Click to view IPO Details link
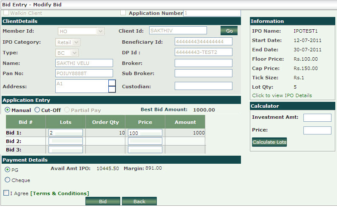 pos(282,95)
